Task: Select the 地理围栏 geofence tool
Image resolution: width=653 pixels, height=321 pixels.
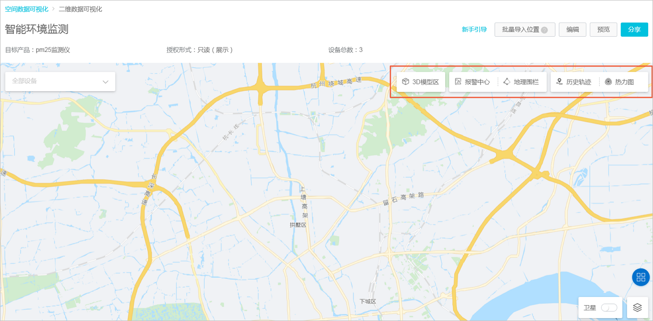Action: click(521, 82)
